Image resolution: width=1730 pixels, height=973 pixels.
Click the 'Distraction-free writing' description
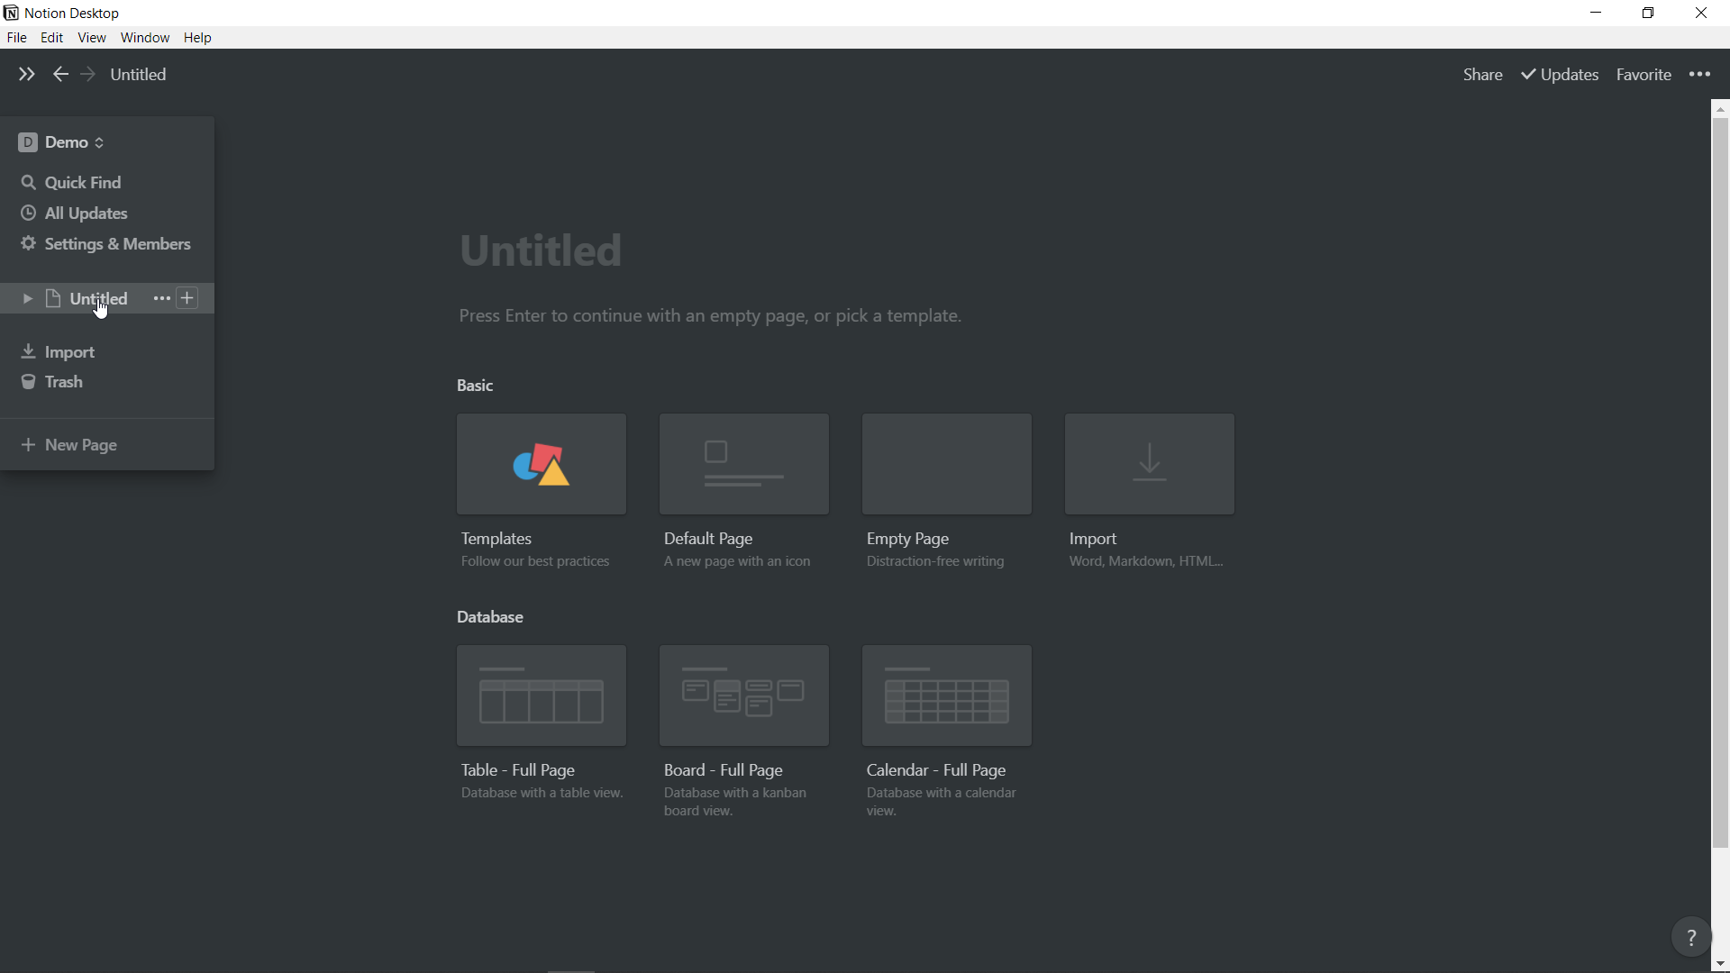tap(935, 562)
